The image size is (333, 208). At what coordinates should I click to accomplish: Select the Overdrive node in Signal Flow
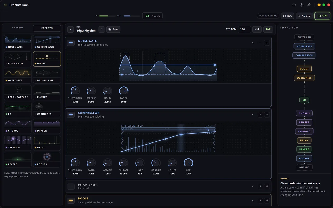(304, 78)
